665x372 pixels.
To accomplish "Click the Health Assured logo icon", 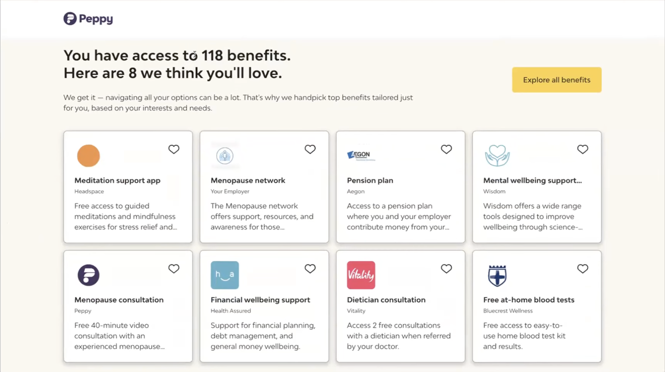I will pyautogui.click(x=225, y=275).
